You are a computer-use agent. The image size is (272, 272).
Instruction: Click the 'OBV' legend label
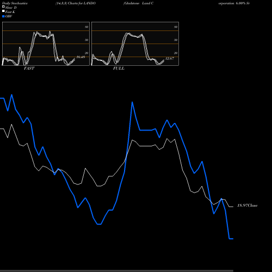(x=9, y=16)
